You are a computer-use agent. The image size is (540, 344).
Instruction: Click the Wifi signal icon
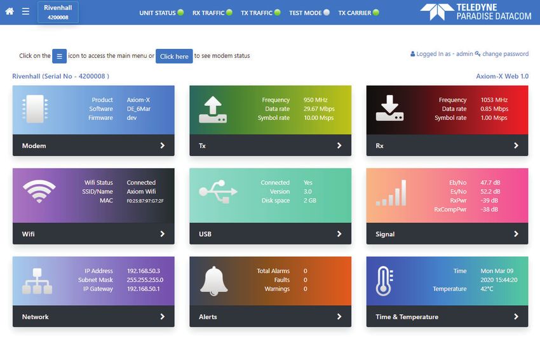pos(39,191)
